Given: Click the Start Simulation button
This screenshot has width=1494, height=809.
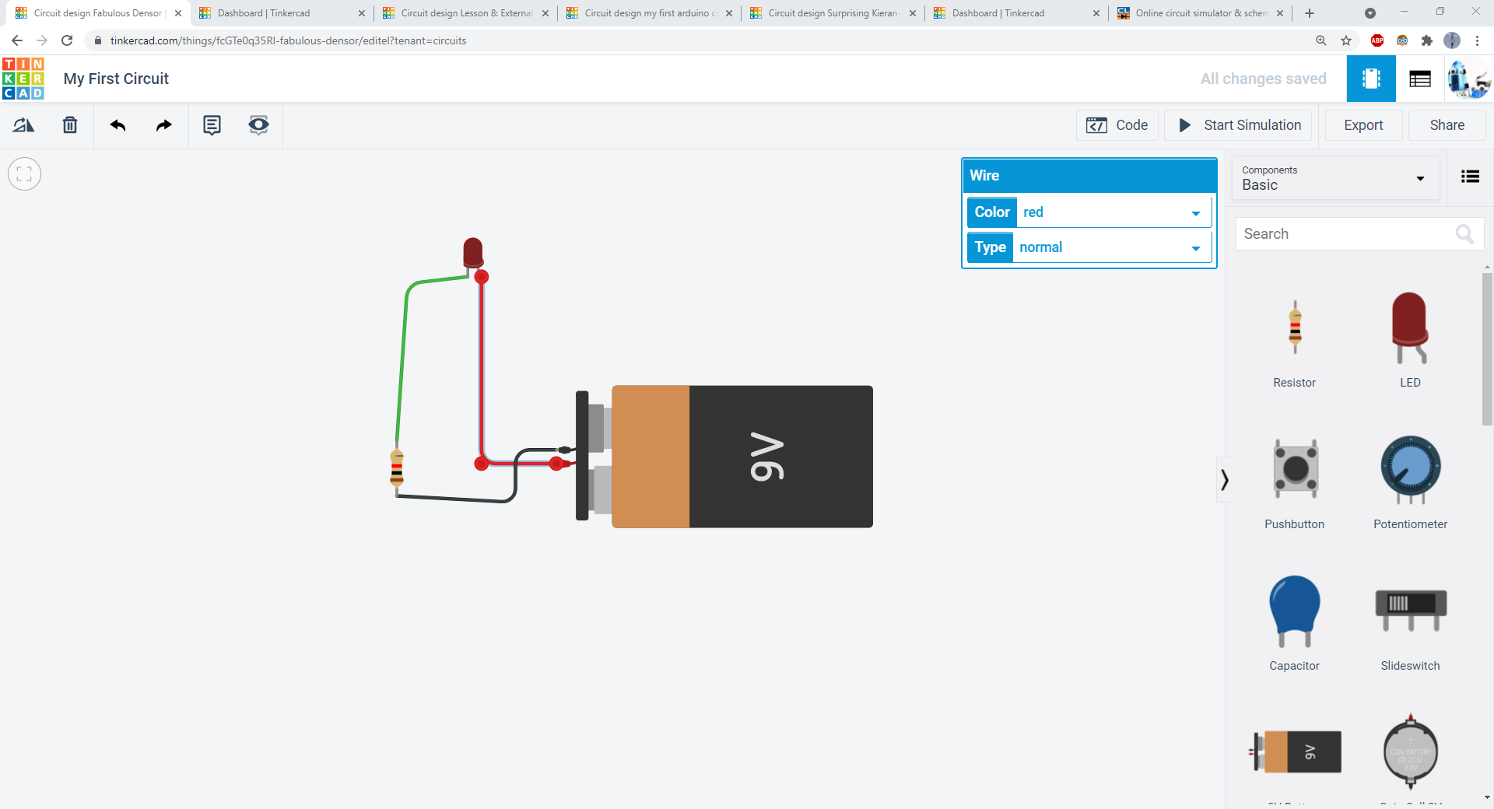Looking at the screenshot, I should tap(1237, 124).
